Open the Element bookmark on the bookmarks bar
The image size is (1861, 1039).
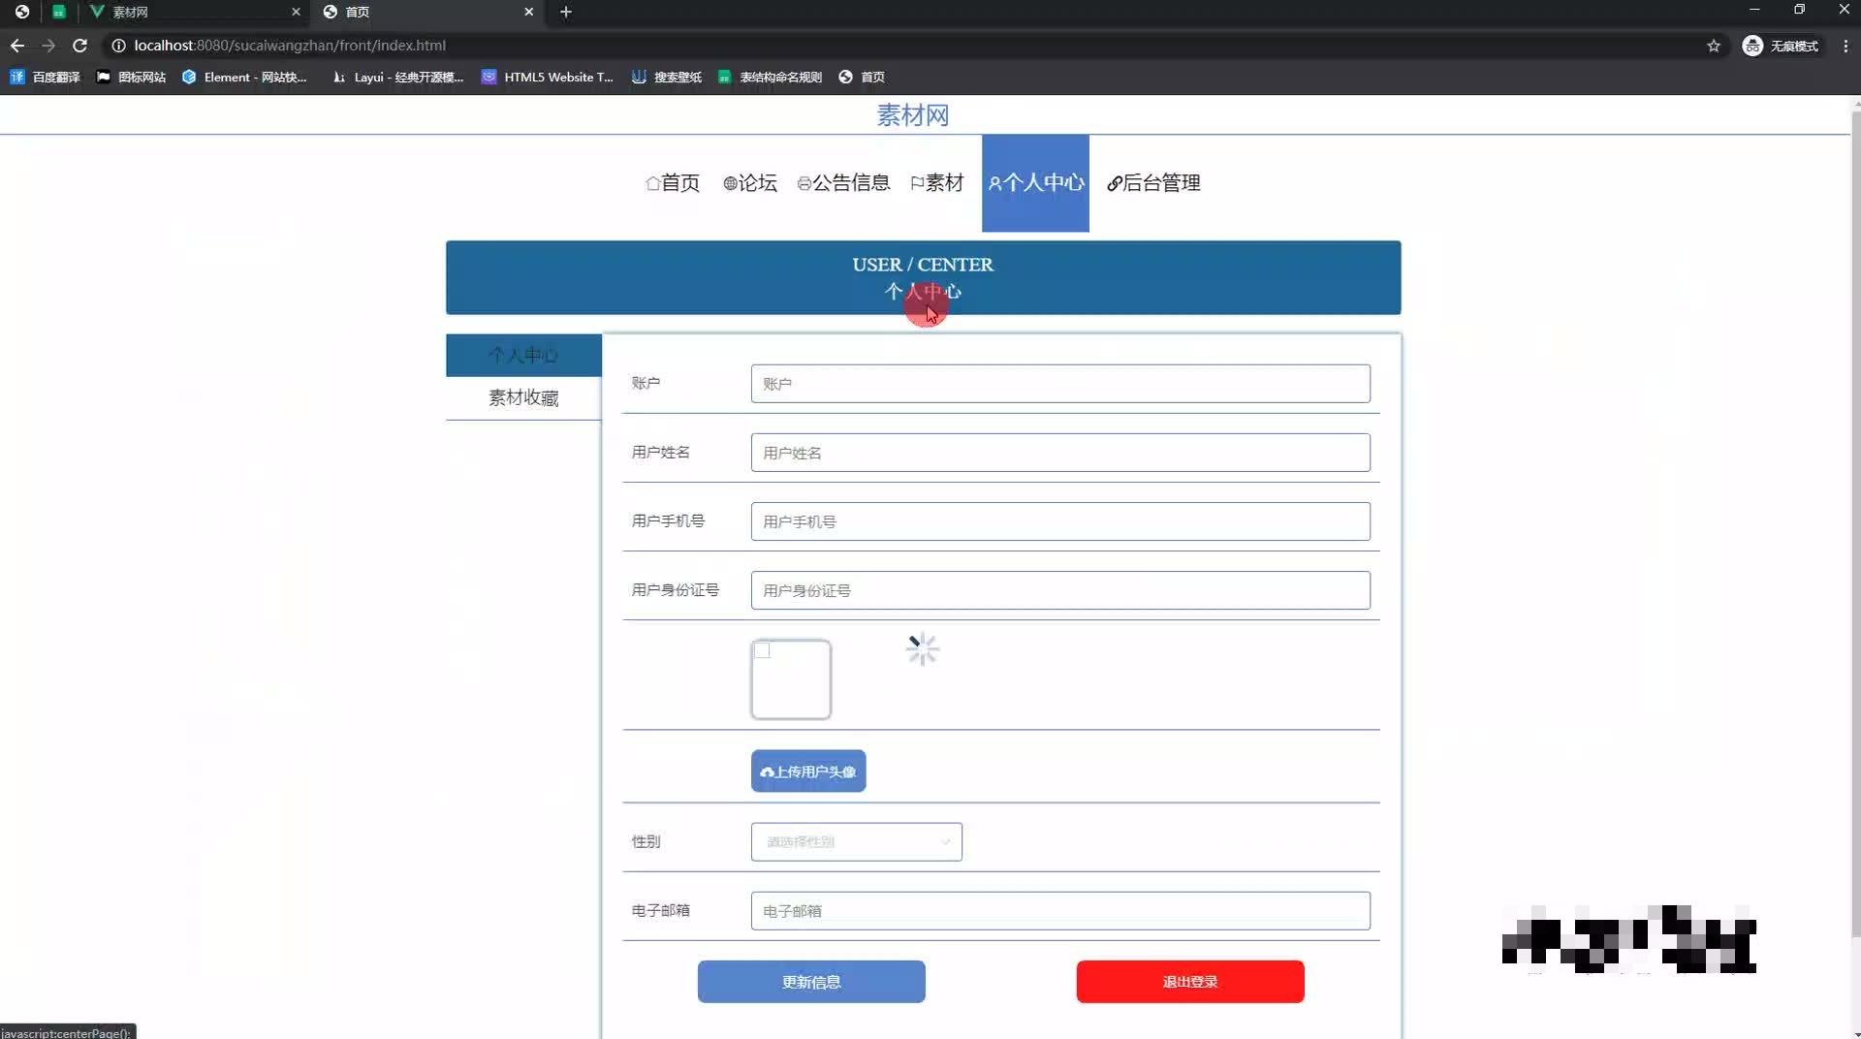(245, 77)
